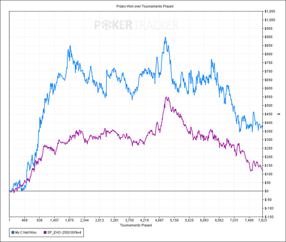Click the 7,499 x-axis tick label
Screen dimensions: 286x242
(x=249, y=220)
